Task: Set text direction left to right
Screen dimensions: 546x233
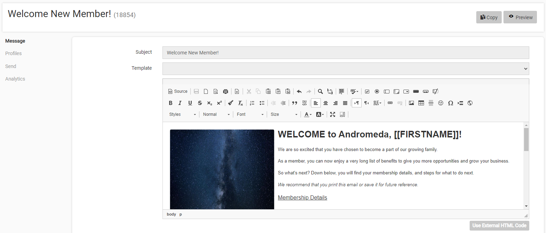Action: (x=357, y=103)
